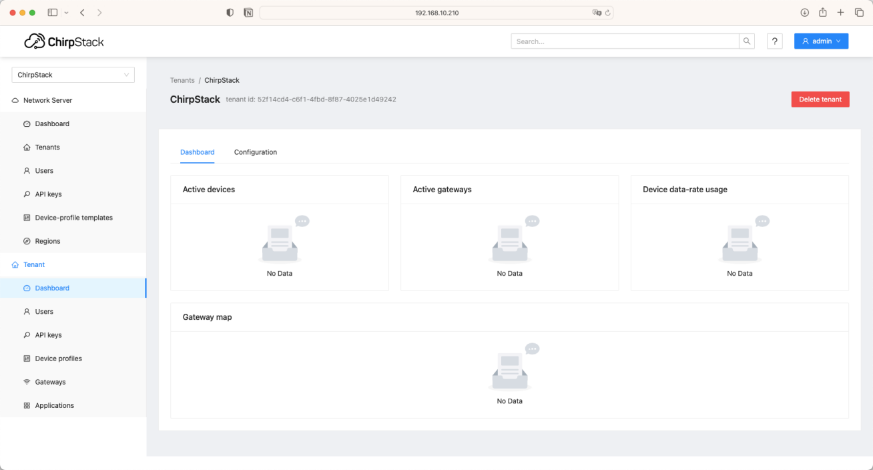Viewport: 873px width, 470px height.
Task: Click the search magnifier icon button
Action: [747, 41]
